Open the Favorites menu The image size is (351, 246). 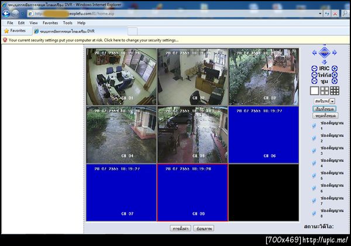pyautogui.click(x=50, y=23)
